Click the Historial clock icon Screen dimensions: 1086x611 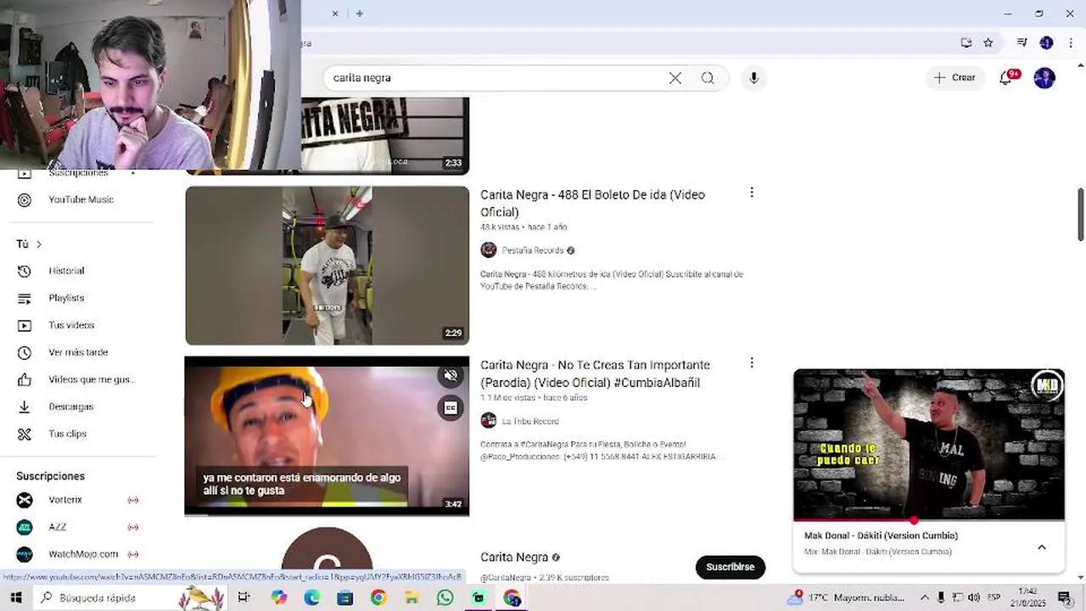tap(25, 271)
